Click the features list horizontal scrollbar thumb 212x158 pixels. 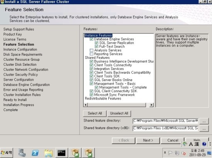(x=117, y=105)
